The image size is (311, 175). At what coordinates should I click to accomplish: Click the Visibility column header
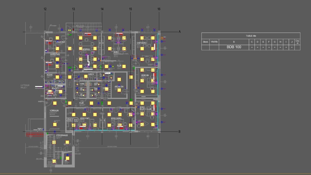[214, 42]
